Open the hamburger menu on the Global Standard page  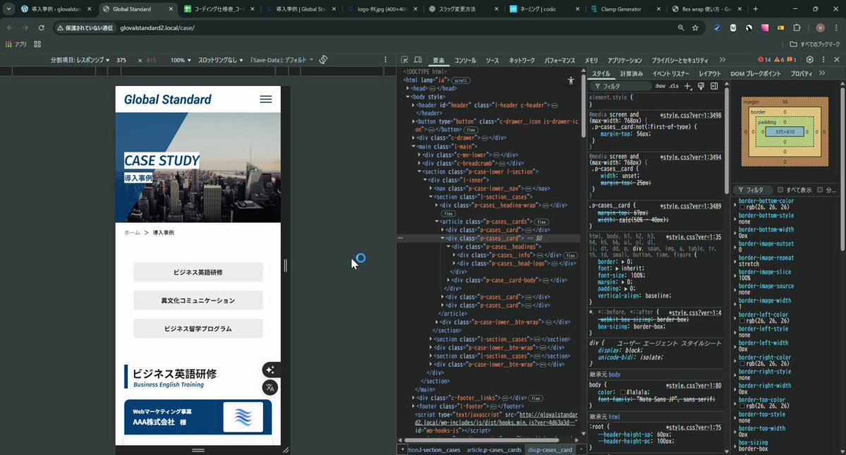tap(265, 99)
